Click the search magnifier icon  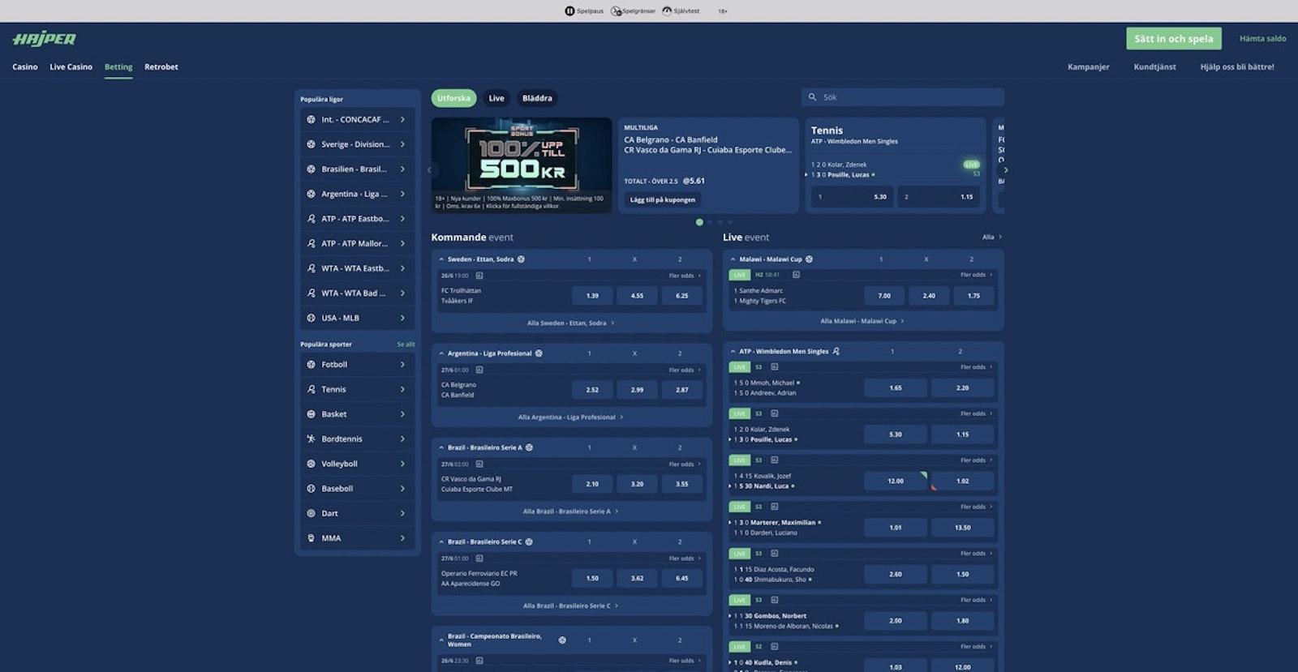(812, 97)
